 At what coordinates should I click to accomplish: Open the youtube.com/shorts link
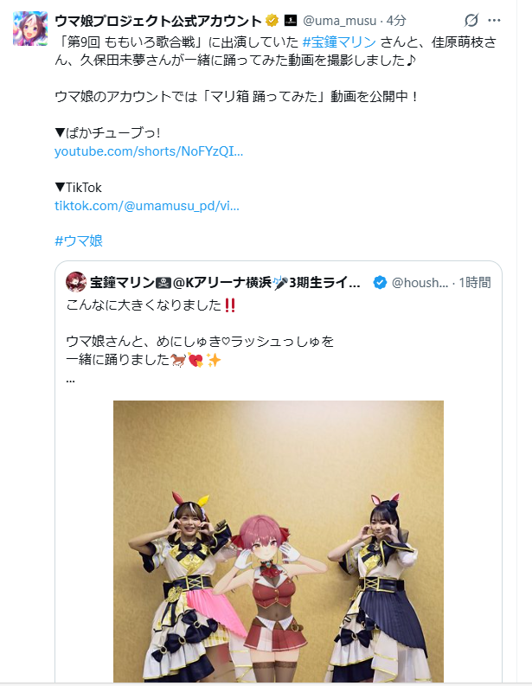[x=149, y=151]
